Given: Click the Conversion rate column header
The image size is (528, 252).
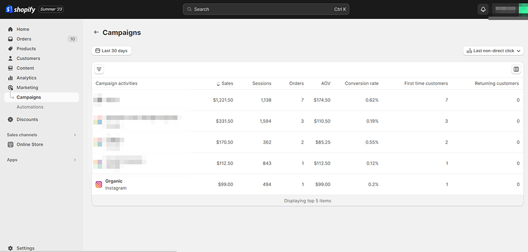Looking at the screenshot, I should (362, 83).
